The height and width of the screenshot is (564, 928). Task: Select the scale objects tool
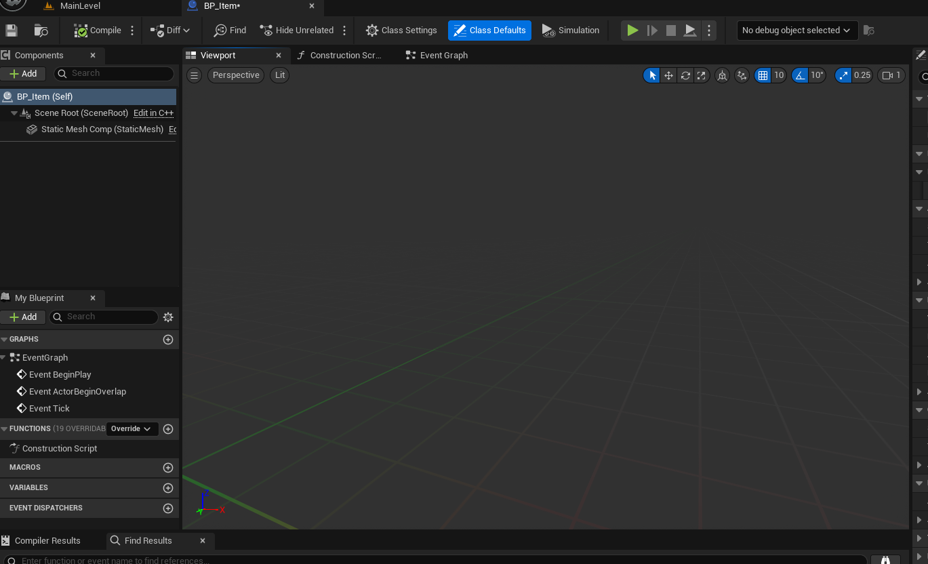[x=702, y=75]
